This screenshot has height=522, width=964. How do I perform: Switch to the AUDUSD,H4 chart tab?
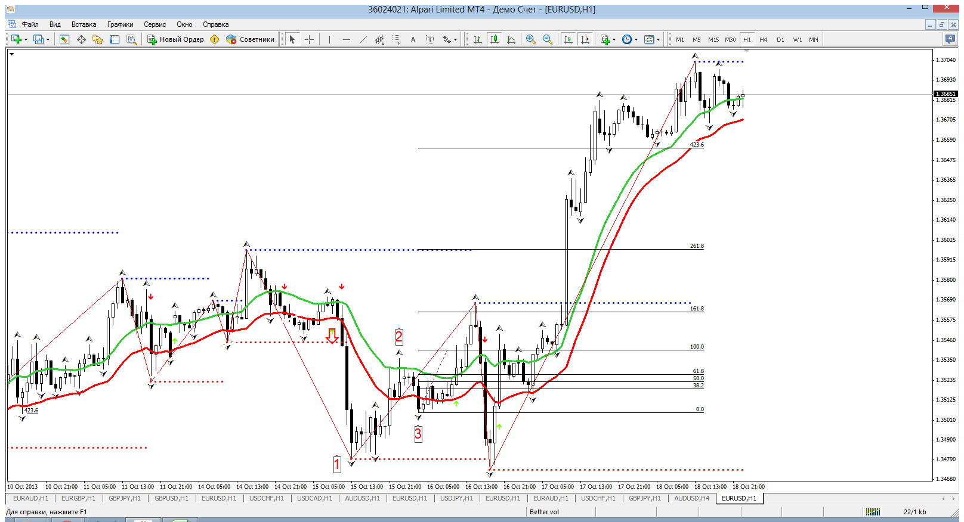[x=691, y=498]
